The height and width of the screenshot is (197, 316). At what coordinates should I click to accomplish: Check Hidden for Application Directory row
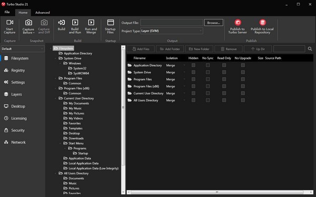[x=193, y=65]
